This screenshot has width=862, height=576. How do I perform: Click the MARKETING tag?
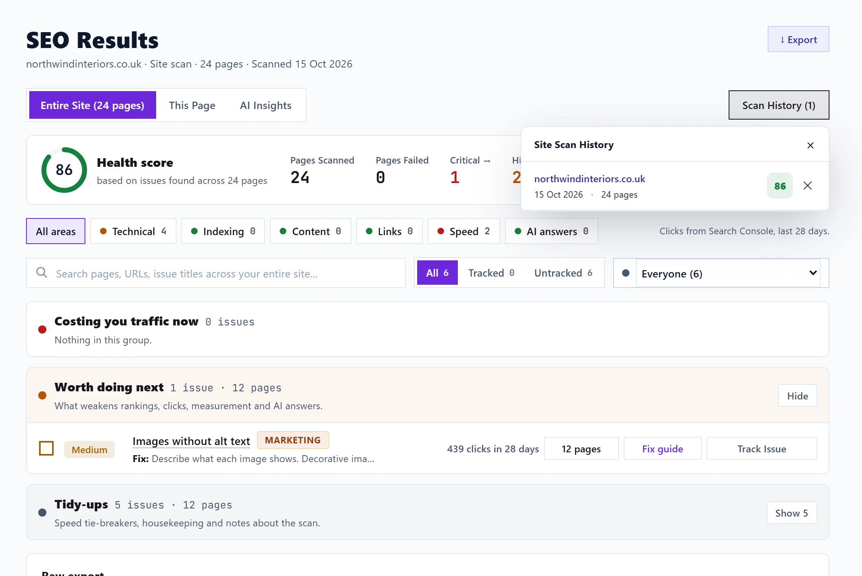tap(293, 440)
